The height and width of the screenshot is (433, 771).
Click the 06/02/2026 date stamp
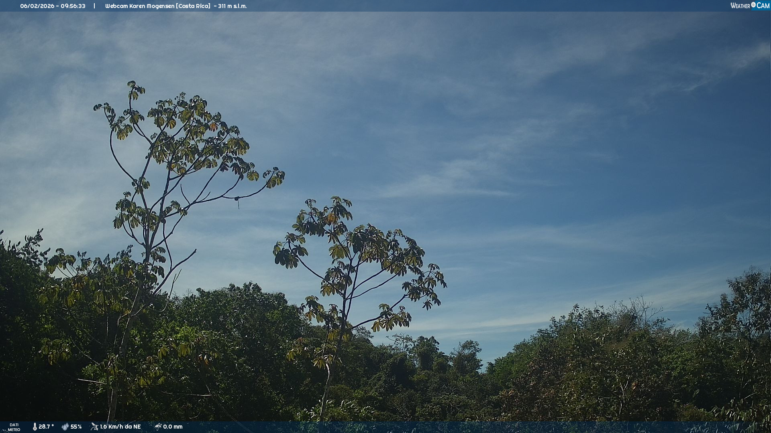[37, 6]
